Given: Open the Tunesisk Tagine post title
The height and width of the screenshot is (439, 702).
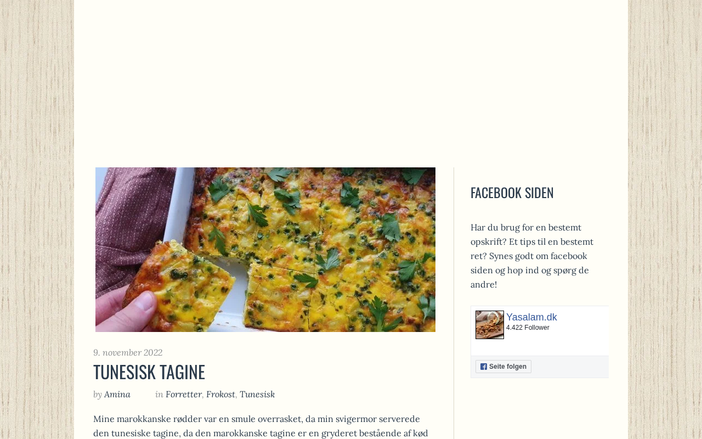Looking at the screenshot, I should click(x=149, y=372).
